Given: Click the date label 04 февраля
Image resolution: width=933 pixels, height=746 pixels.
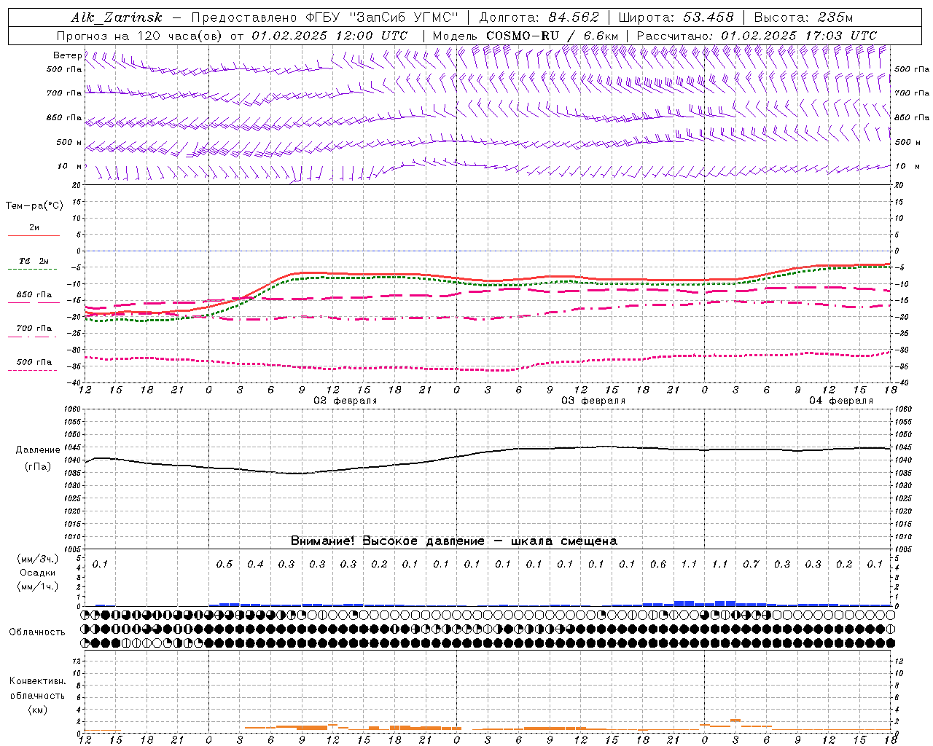Looking at the screenshot, I should pos(841,401).
